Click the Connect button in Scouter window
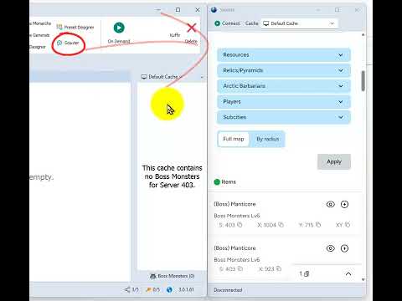The image size is (402, 301). click(227, 23)
